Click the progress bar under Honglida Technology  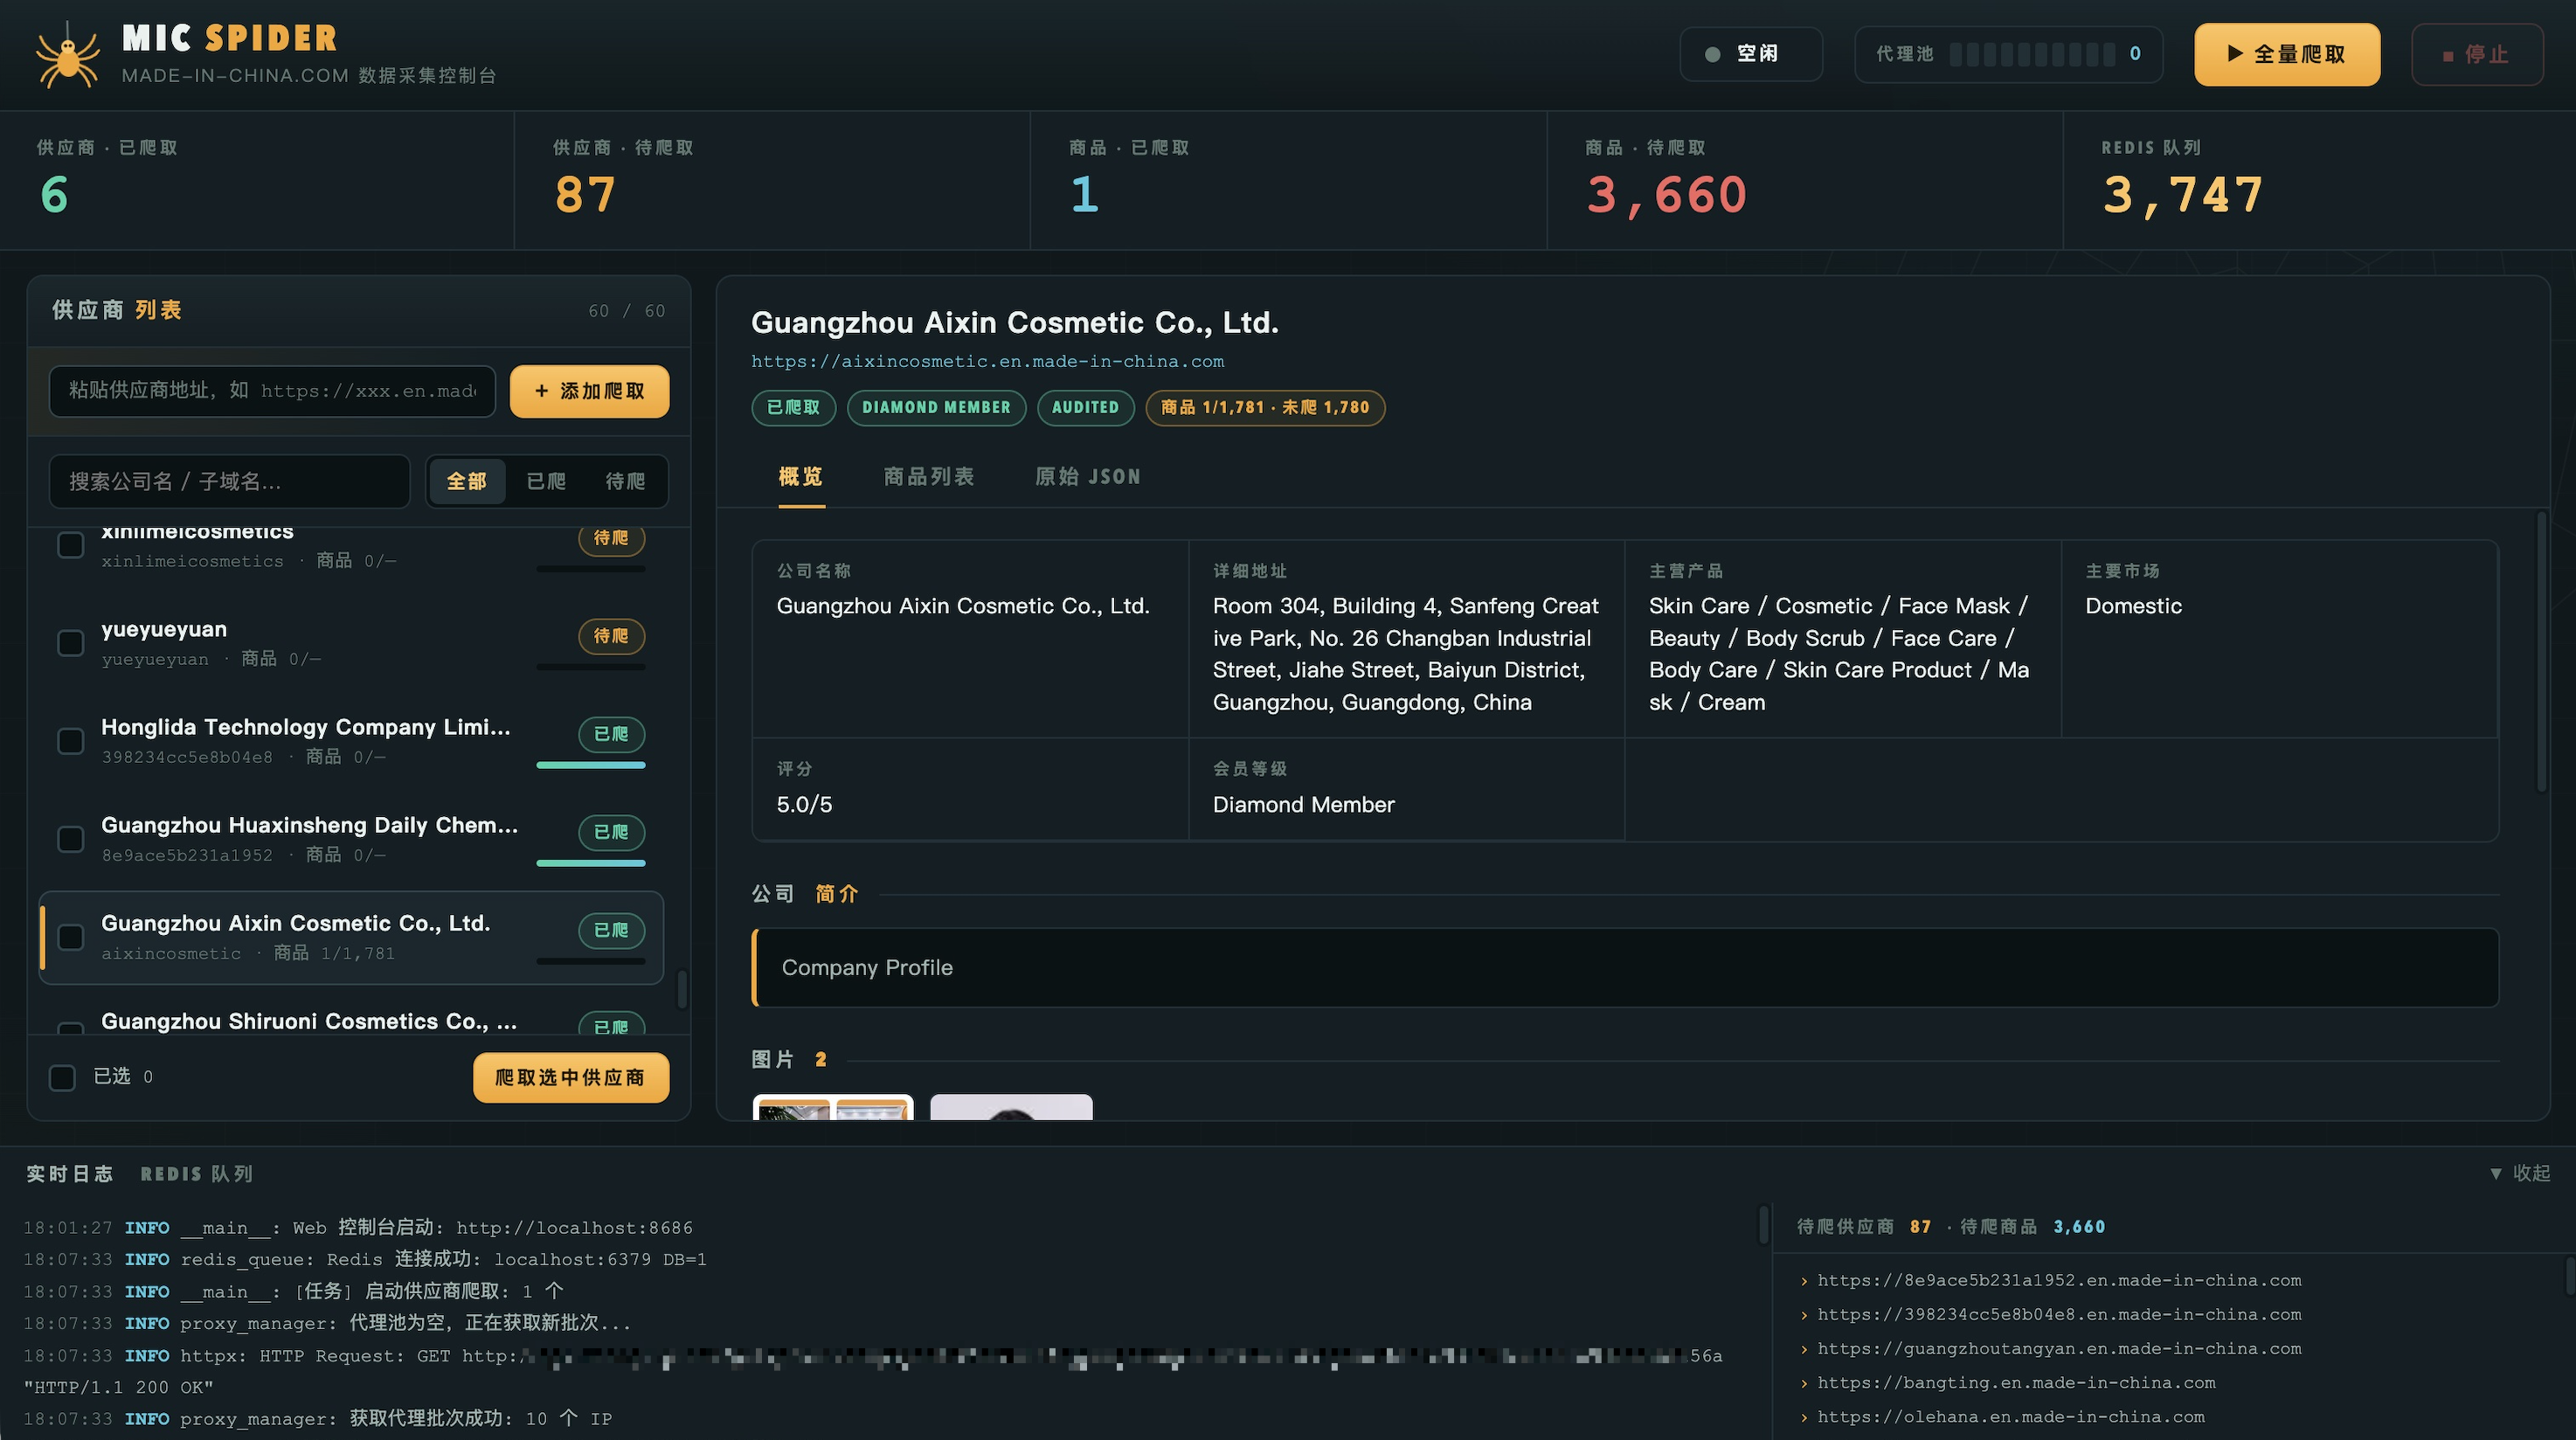point(591,766)
